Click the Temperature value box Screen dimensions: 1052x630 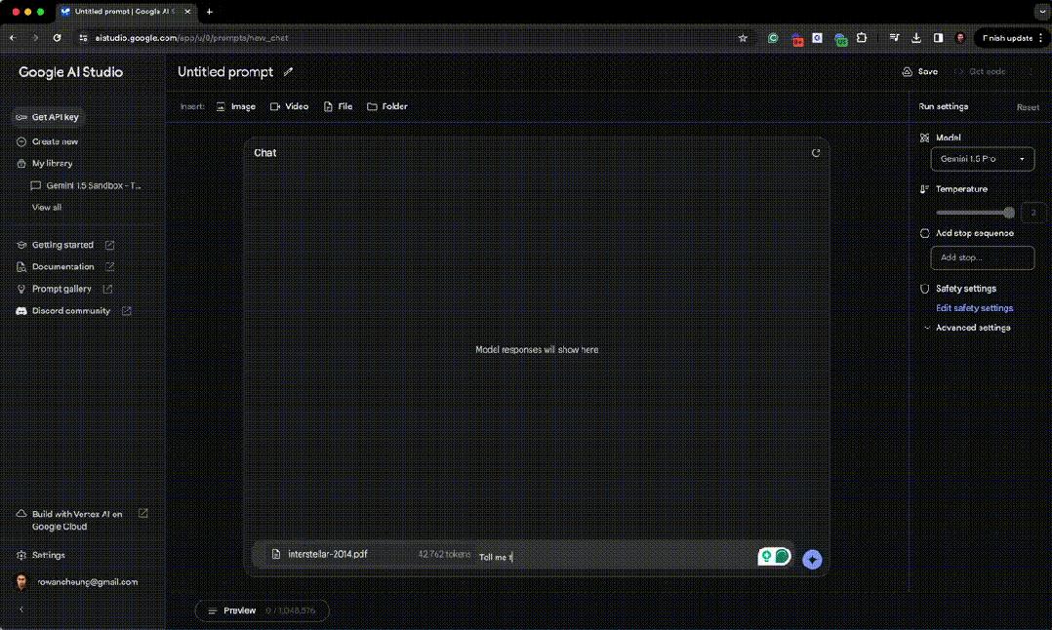click(x=1033, y=214)
